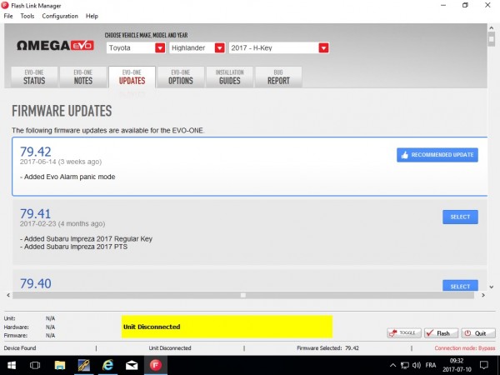Expand the Highlander model dropdown
The height and width of the screenshot is (375, 500).
coord(218,48)
